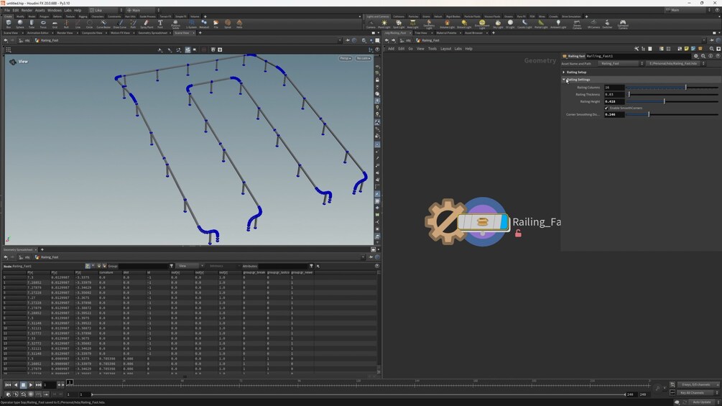
Task: Play the timeline forward
Action: point(31,385)
